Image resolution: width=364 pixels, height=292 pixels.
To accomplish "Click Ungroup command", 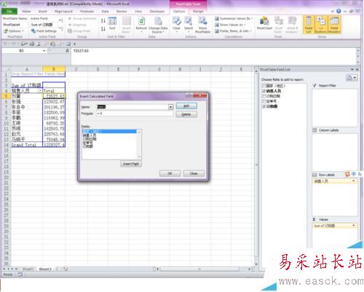I will click(77, 25).
